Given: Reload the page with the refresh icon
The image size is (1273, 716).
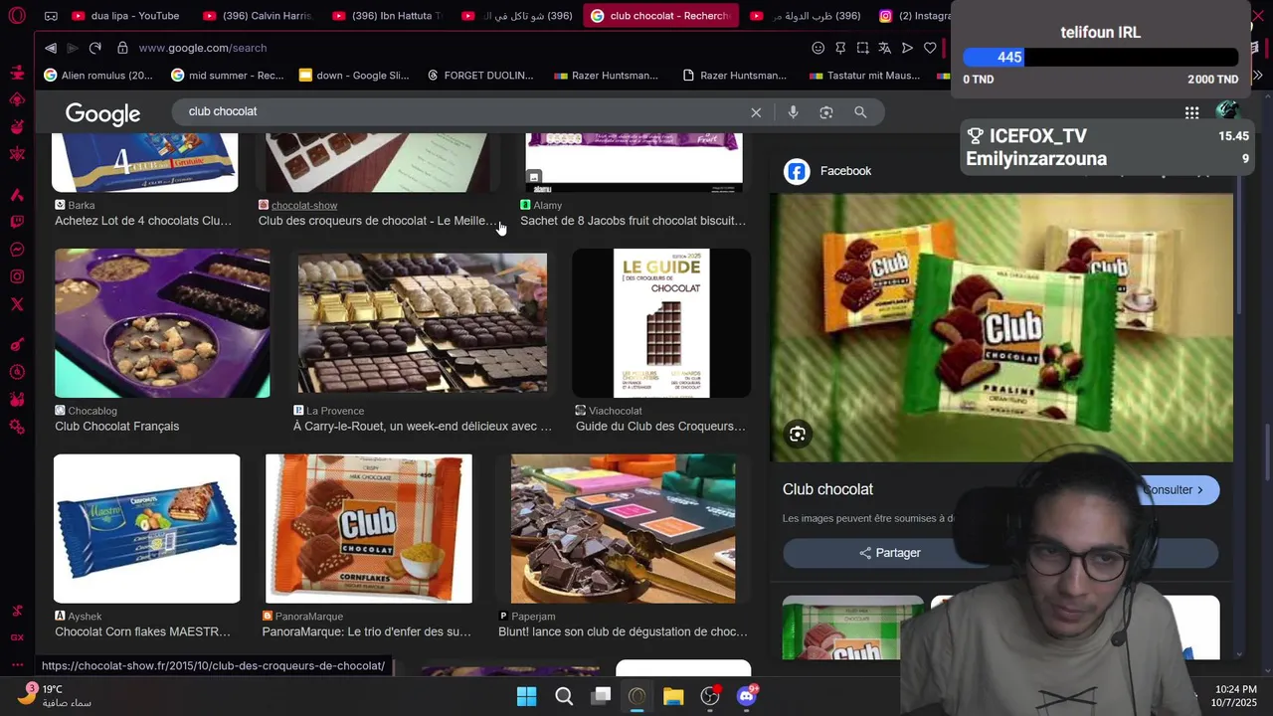Looking at the screenshot, I should click(95, 48).
